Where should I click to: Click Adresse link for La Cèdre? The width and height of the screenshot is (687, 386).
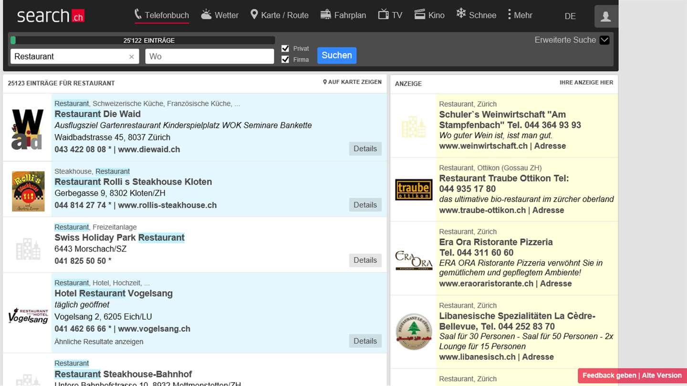tap(538, 357)
